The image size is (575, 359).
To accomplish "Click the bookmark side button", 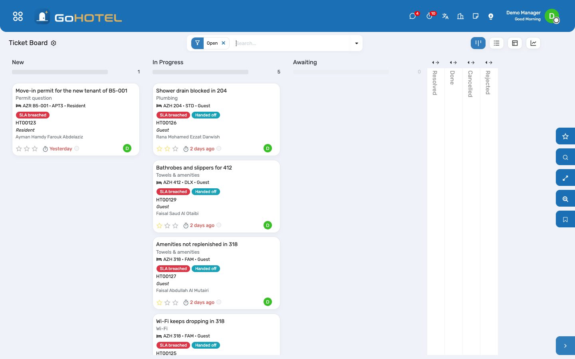I will click(565, 219).
